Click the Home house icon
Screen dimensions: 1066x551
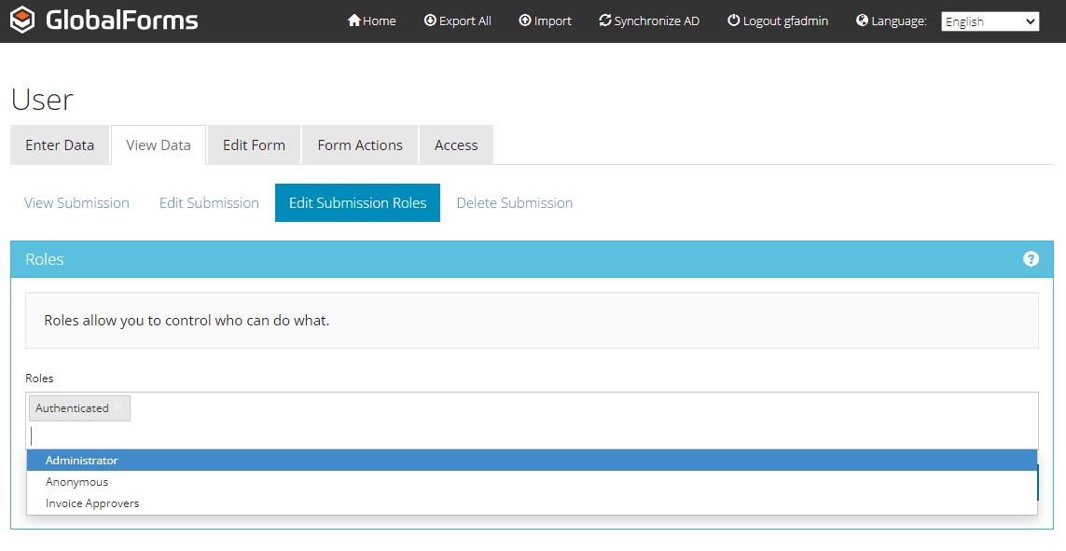(x=353, y=21)
